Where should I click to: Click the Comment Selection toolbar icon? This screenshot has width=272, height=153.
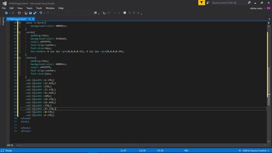click(109, 13)
